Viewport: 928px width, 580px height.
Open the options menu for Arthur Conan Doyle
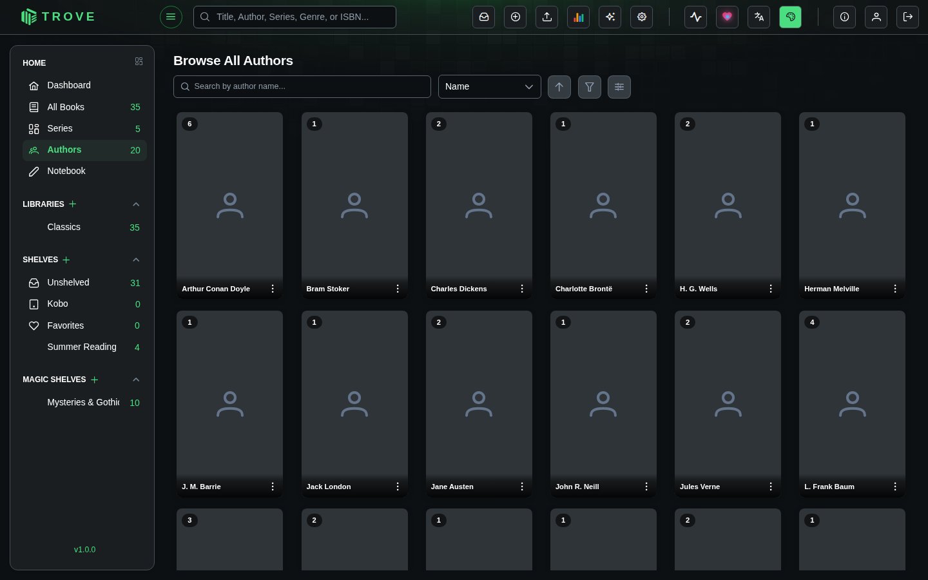(x=273, y=289)
